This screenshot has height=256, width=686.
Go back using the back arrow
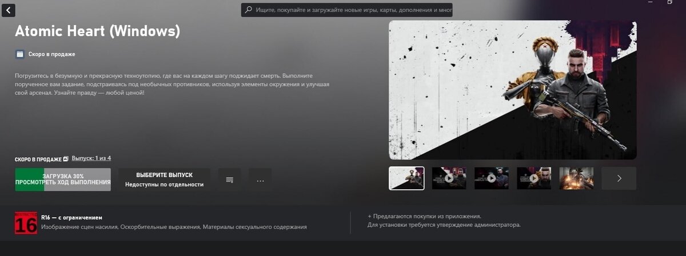pyautogui.click(x=9, y=10)
